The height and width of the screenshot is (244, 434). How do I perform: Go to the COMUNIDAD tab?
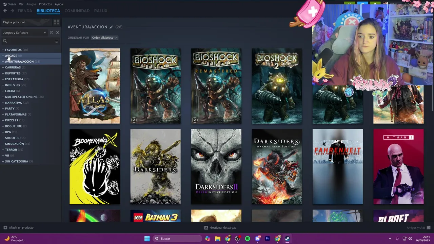(77, 11)
